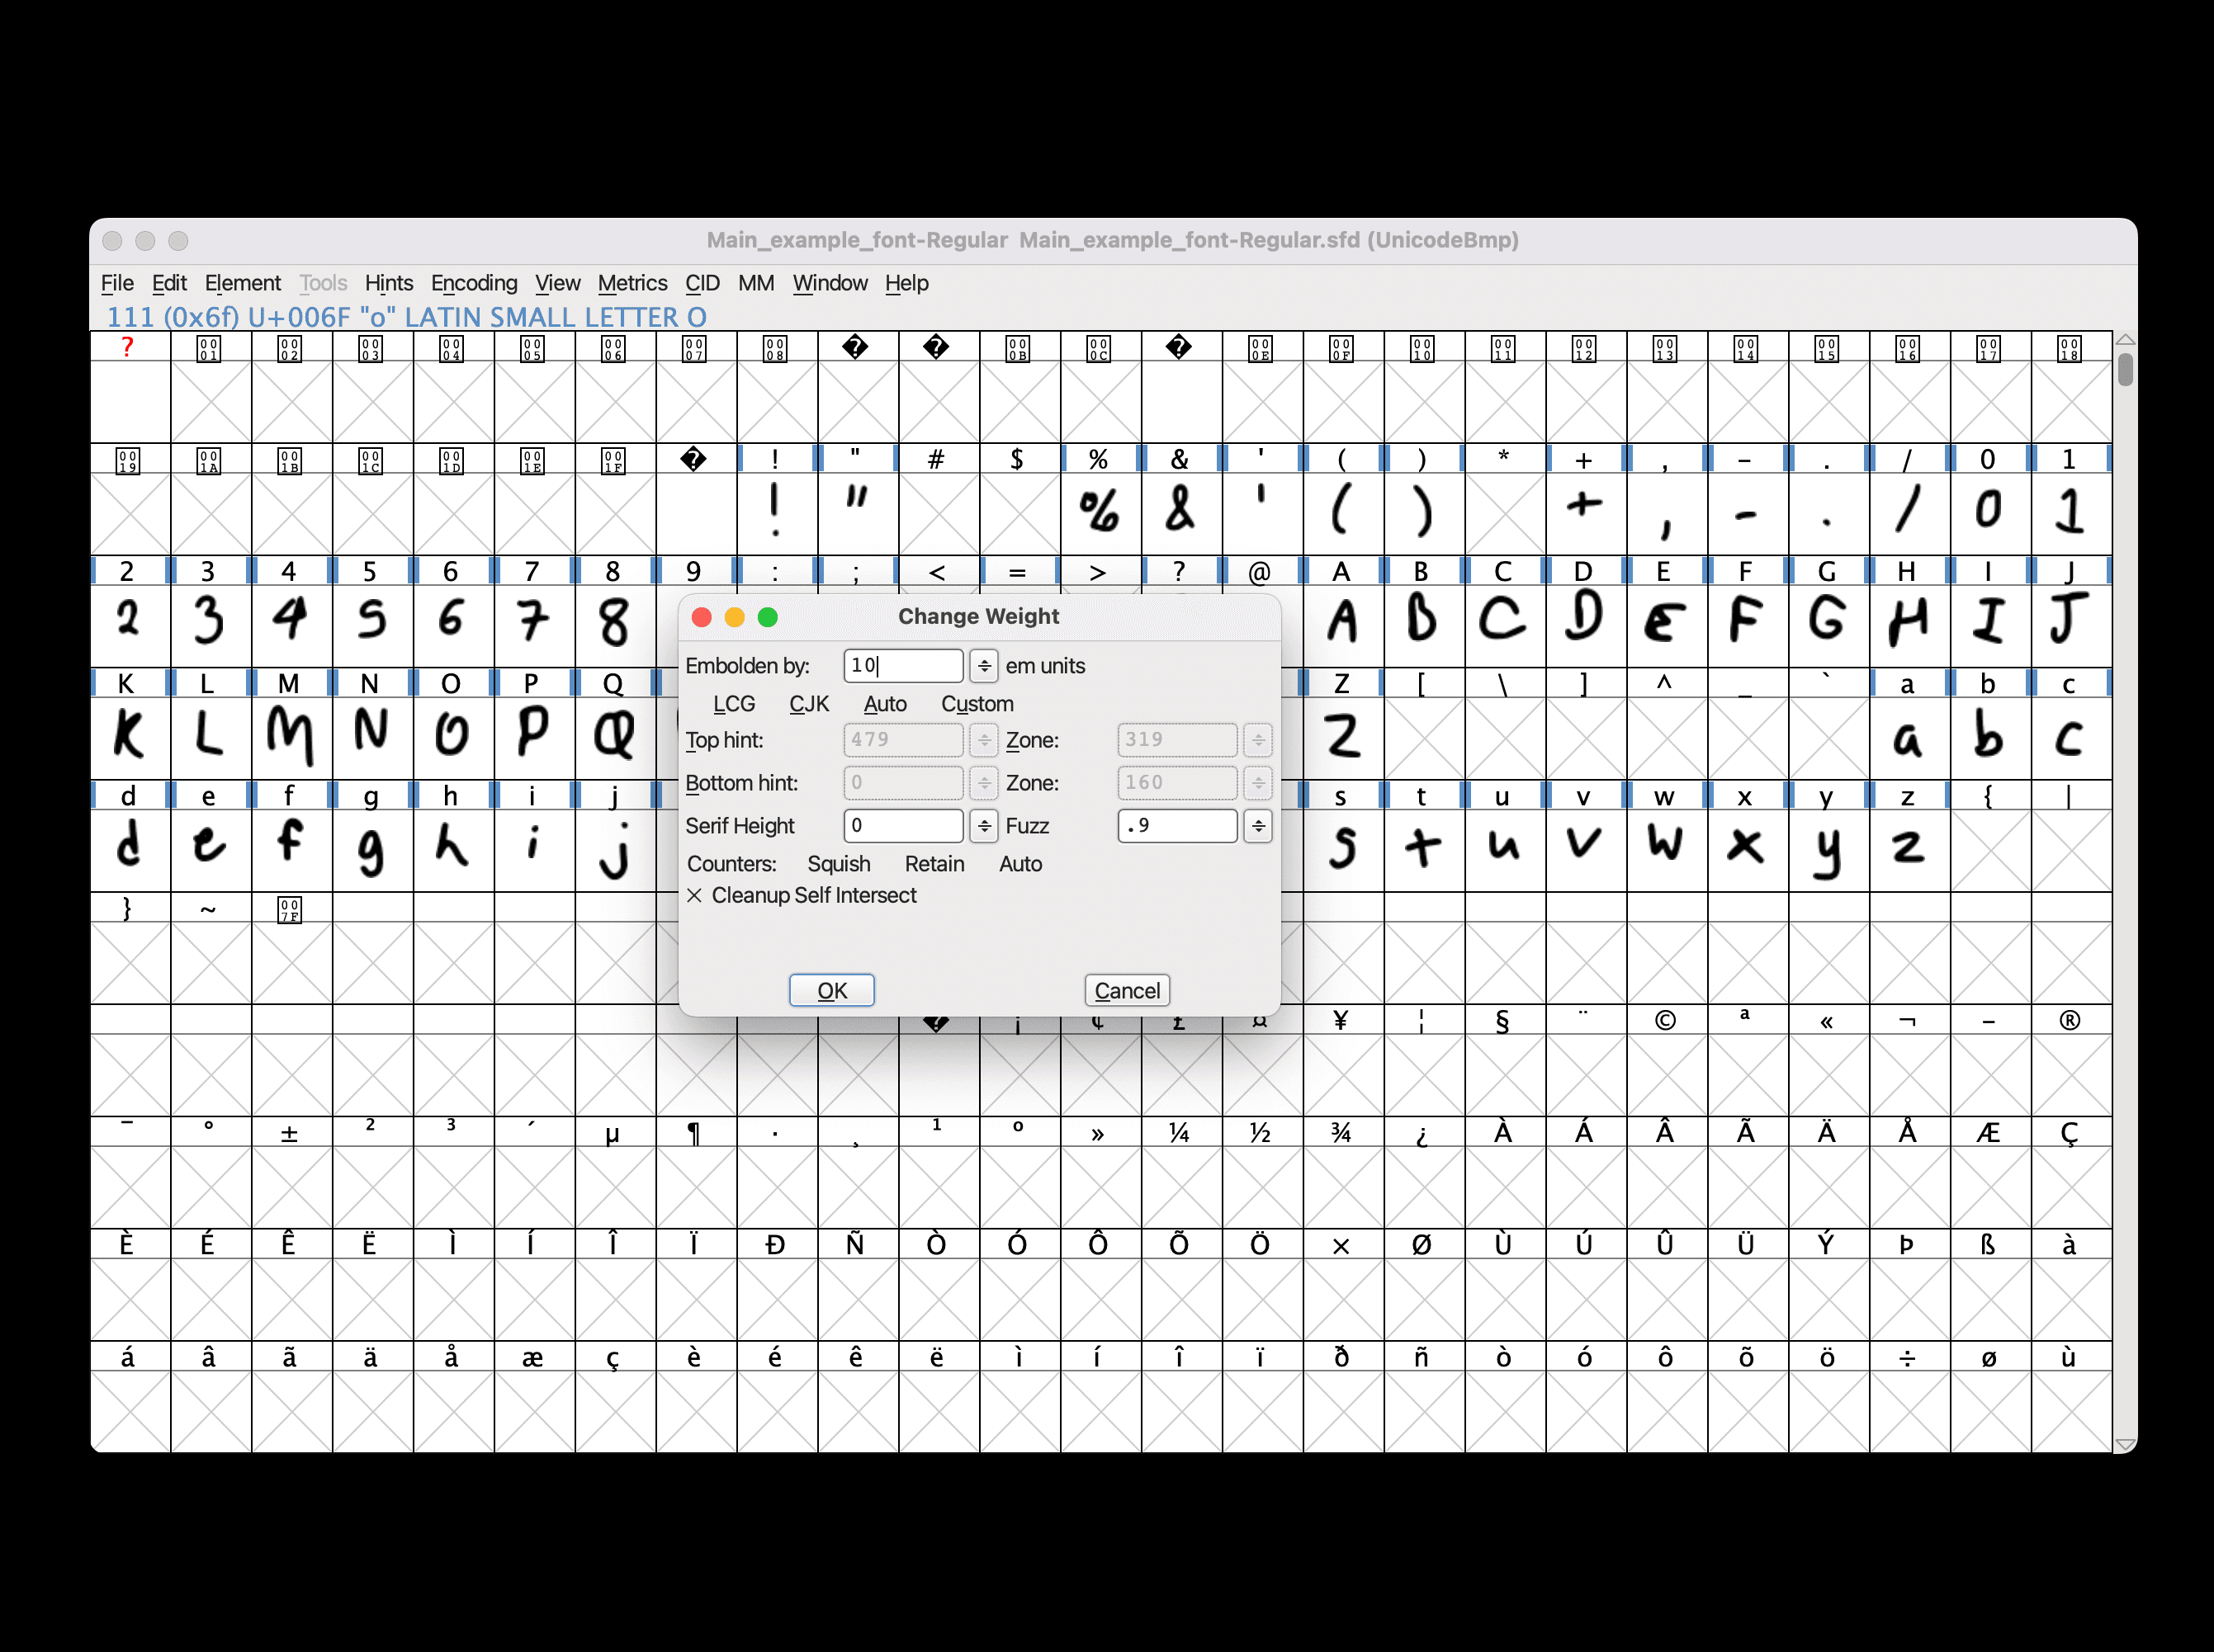This screenshot has width=2214, height=1652.
Task: Open the Window menu
Action: coord(830,283)
